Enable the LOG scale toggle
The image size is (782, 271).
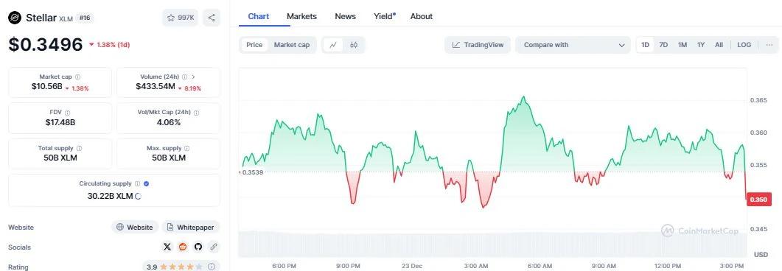pos(744,45)
